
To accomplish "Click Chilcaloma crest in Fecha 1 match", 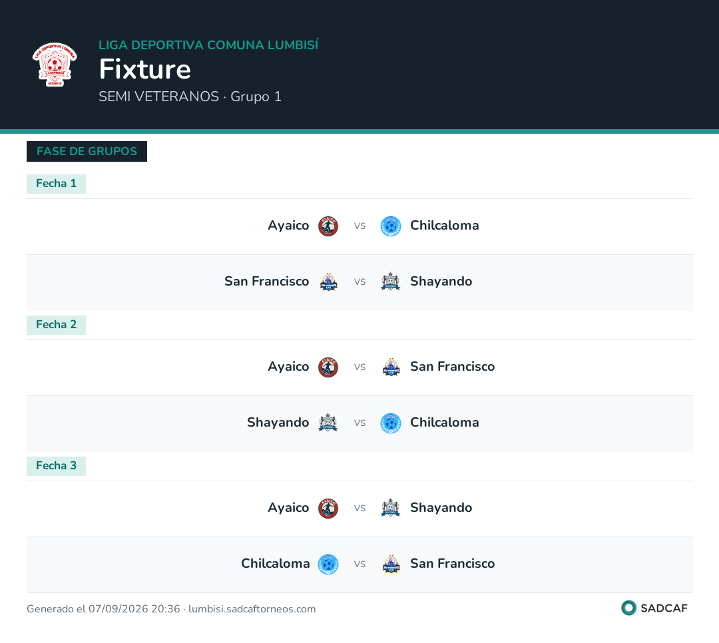I will pos(391,226).
